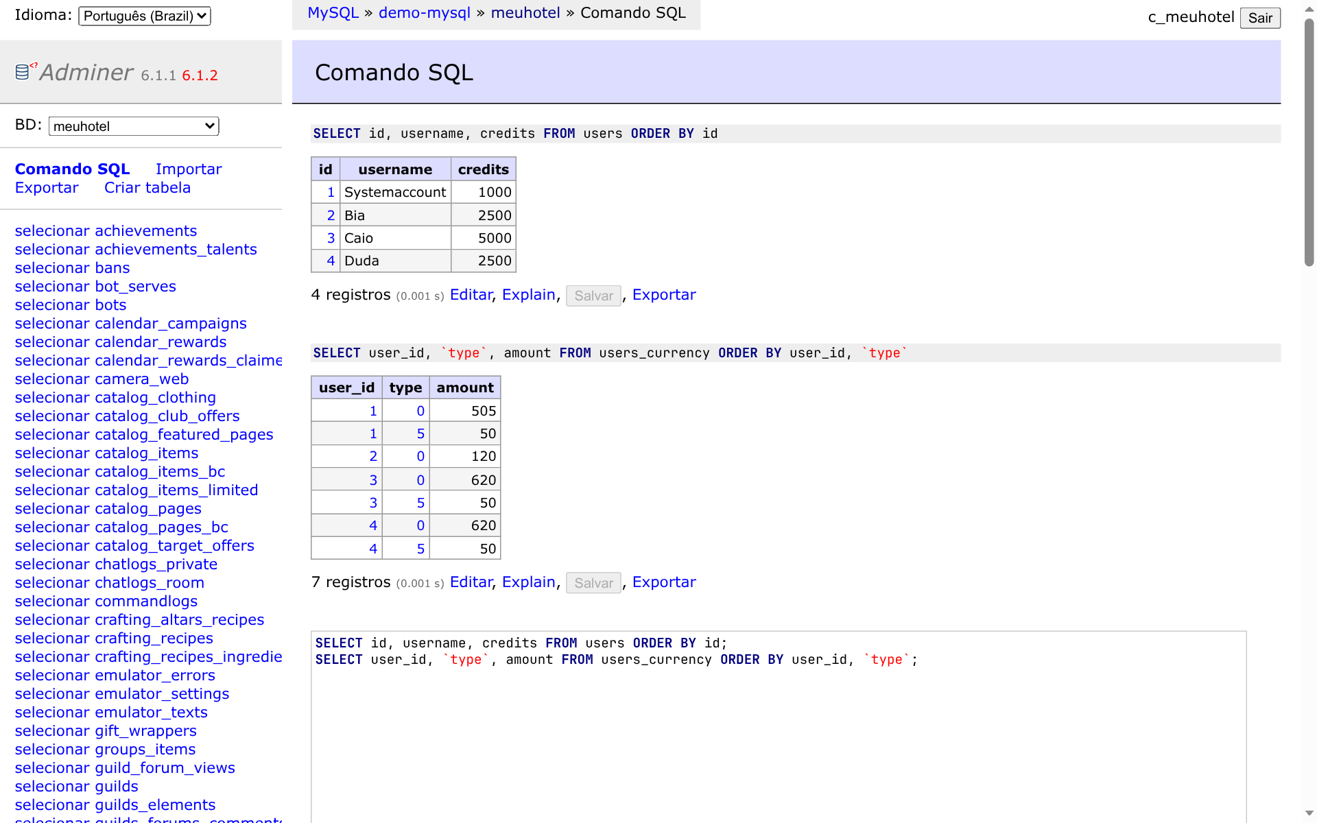1317x823 pixels.
Task: Open selecionar guilds table
Action: [77, 786]
